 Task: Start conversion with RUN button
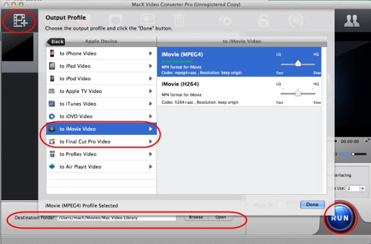pos(340,218)
